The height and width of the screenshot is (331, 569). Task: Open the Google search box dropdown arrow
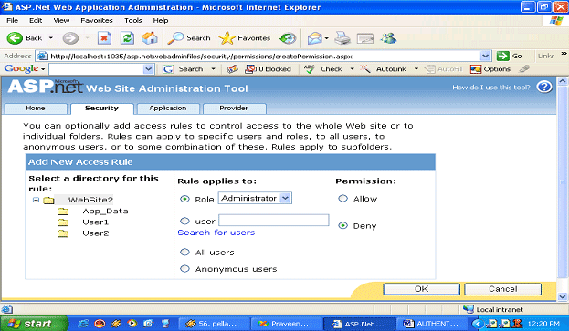pyautogui.click(x=148, y=68)
